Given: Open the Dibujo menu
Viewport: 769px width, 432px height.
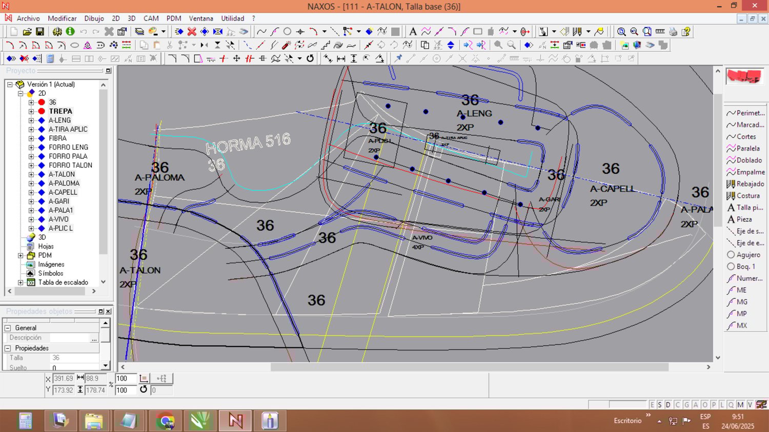Looking at the screenshot, I should pos(94,18).
